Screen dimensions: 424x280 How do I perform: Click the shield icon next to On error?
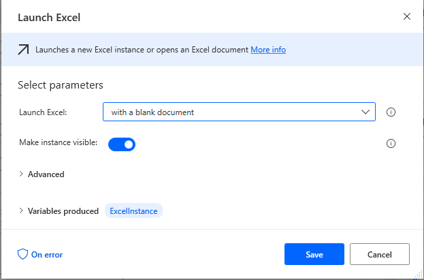tap(22, 254)
